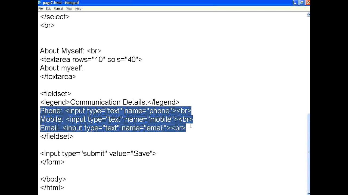Click the textarea rows="10" cols="40" line
This screenshot has height=195, width=348.
click(91, 60)
